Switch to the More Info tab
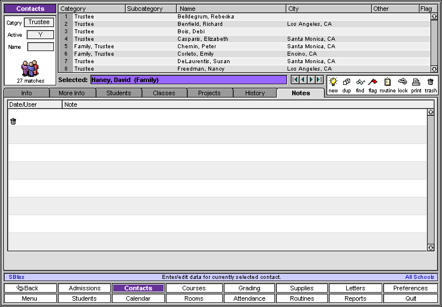 (x=72, y=93)
